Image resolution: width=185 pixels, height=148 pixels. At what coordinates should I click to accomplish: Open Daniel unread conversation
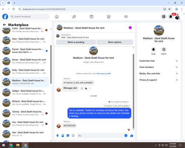click(25, 51)
